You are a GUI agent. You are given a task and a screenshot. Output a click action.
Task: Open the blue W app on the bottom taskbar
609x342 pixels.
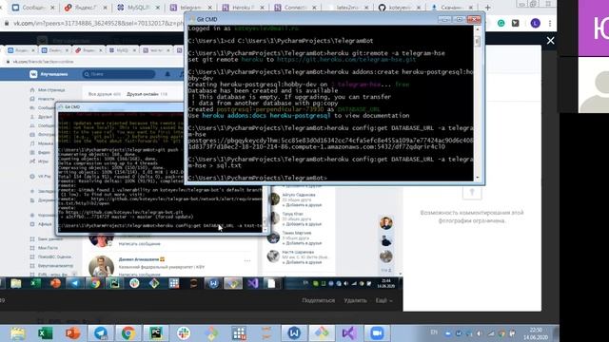pos(294,333)
